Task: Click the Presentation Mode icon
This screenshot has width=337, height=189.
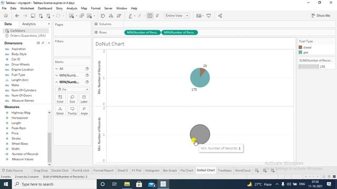Action: (x=209, y=16)
